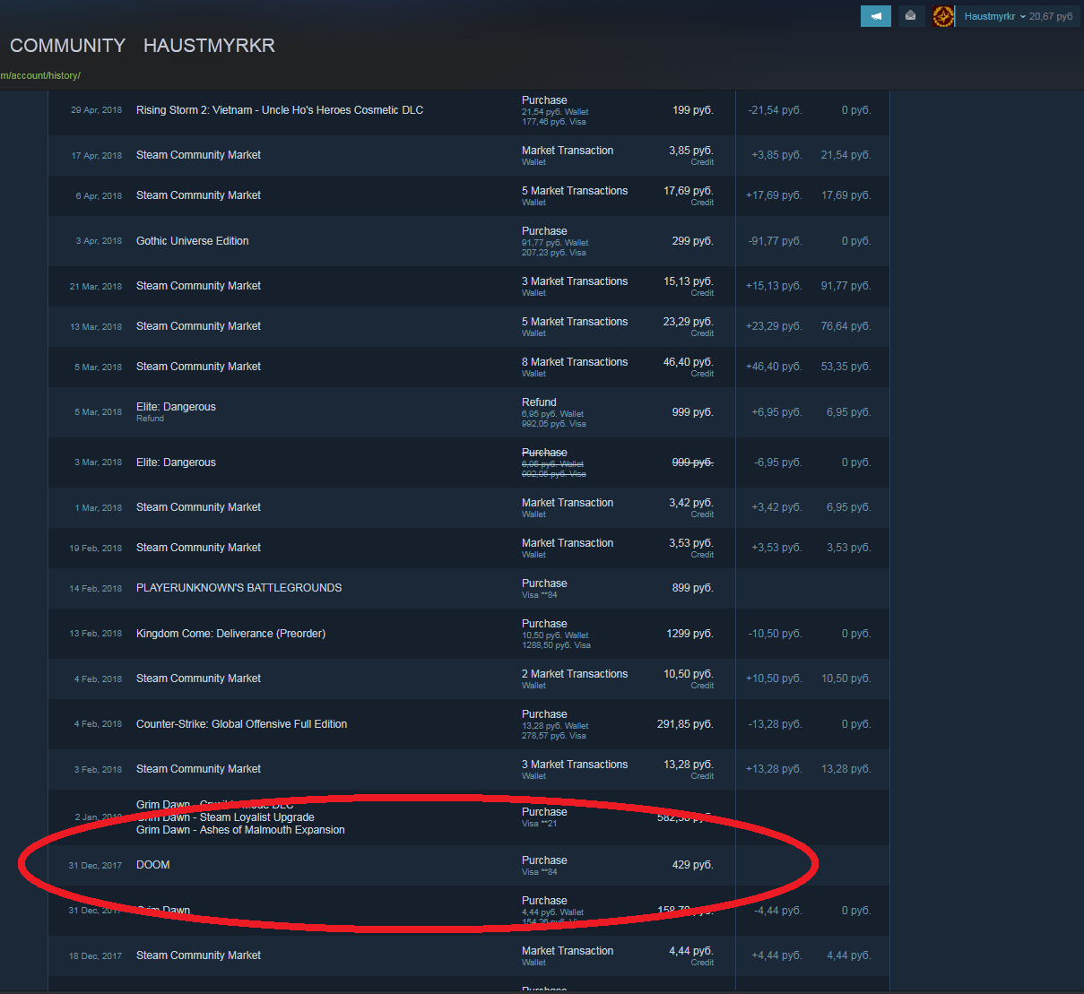
Task: Open the envelope inbox notifications icon
Action: click(911, 16)
